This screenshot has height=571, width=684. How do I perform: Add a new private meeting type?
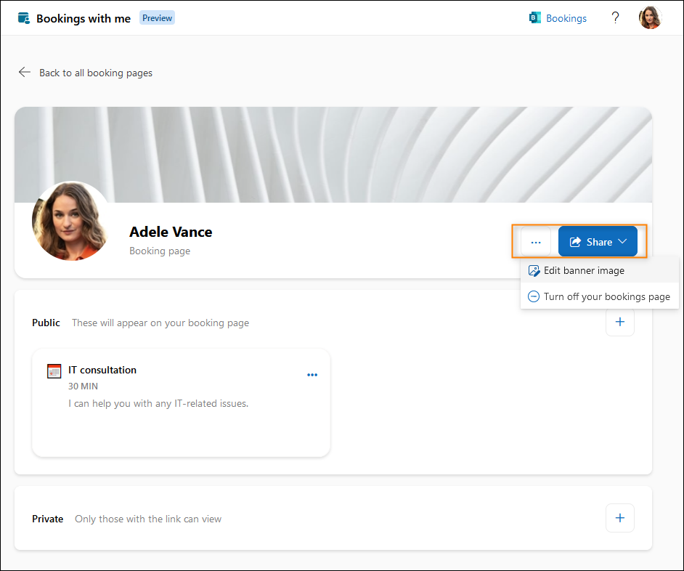620,518
